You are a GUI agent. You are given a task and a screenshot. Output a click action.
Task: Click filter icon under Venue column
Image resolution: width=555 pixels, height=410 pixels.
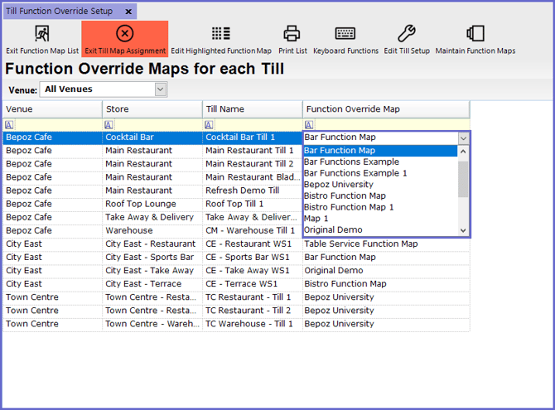click(9, 124)
